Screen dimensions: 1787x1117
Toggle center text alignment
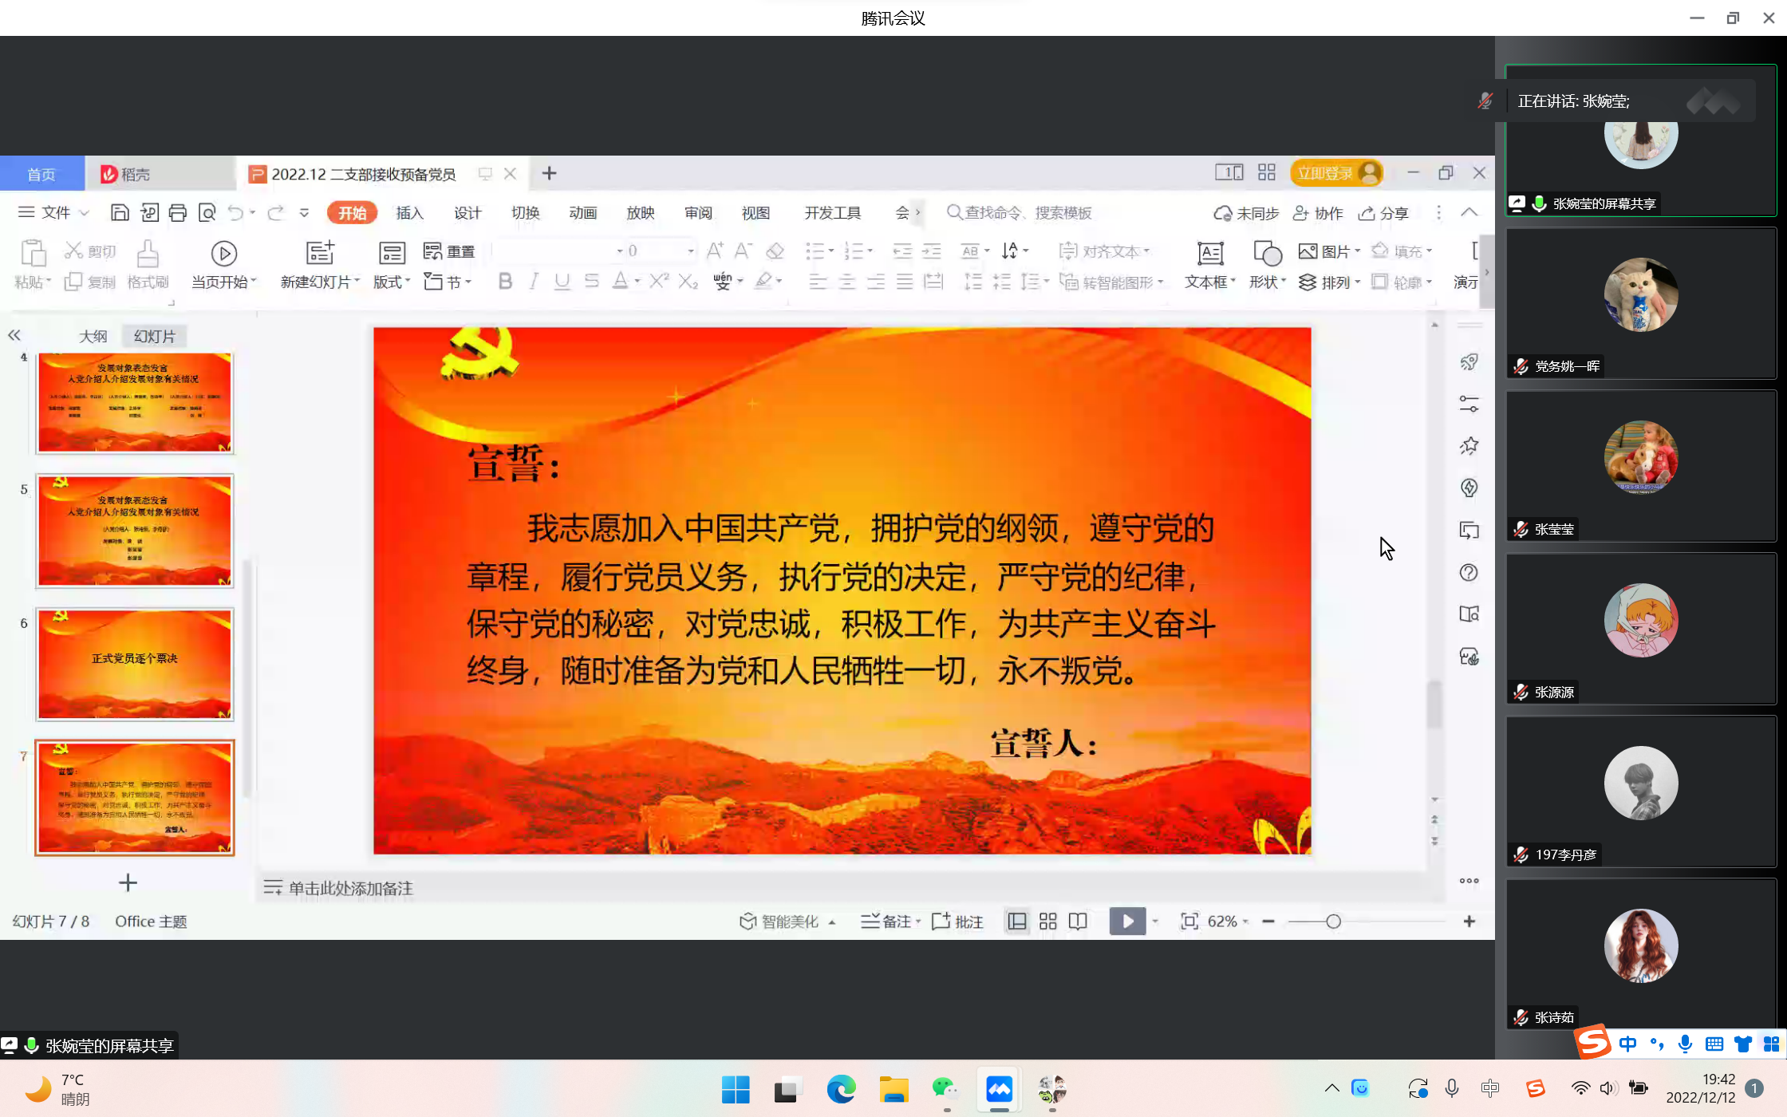[x=847, y=282]
